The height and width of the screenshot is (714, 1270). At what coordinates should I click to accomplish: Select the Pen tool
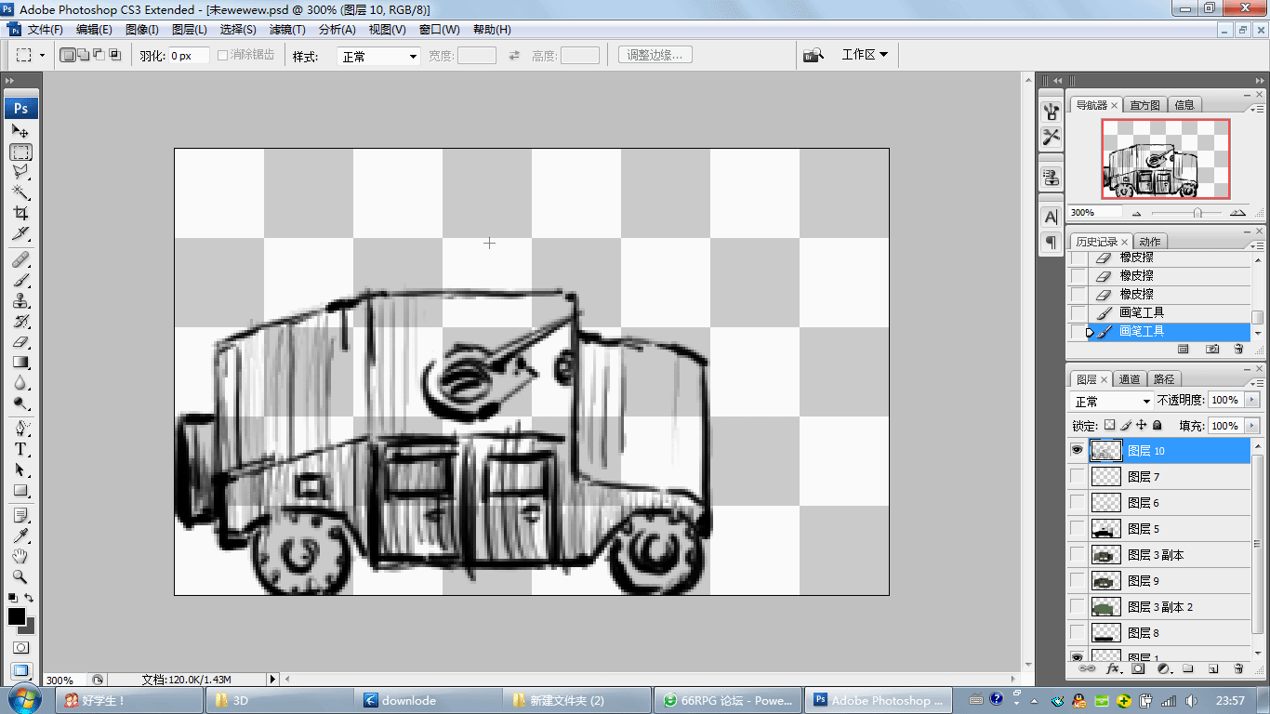coord(20,429)
